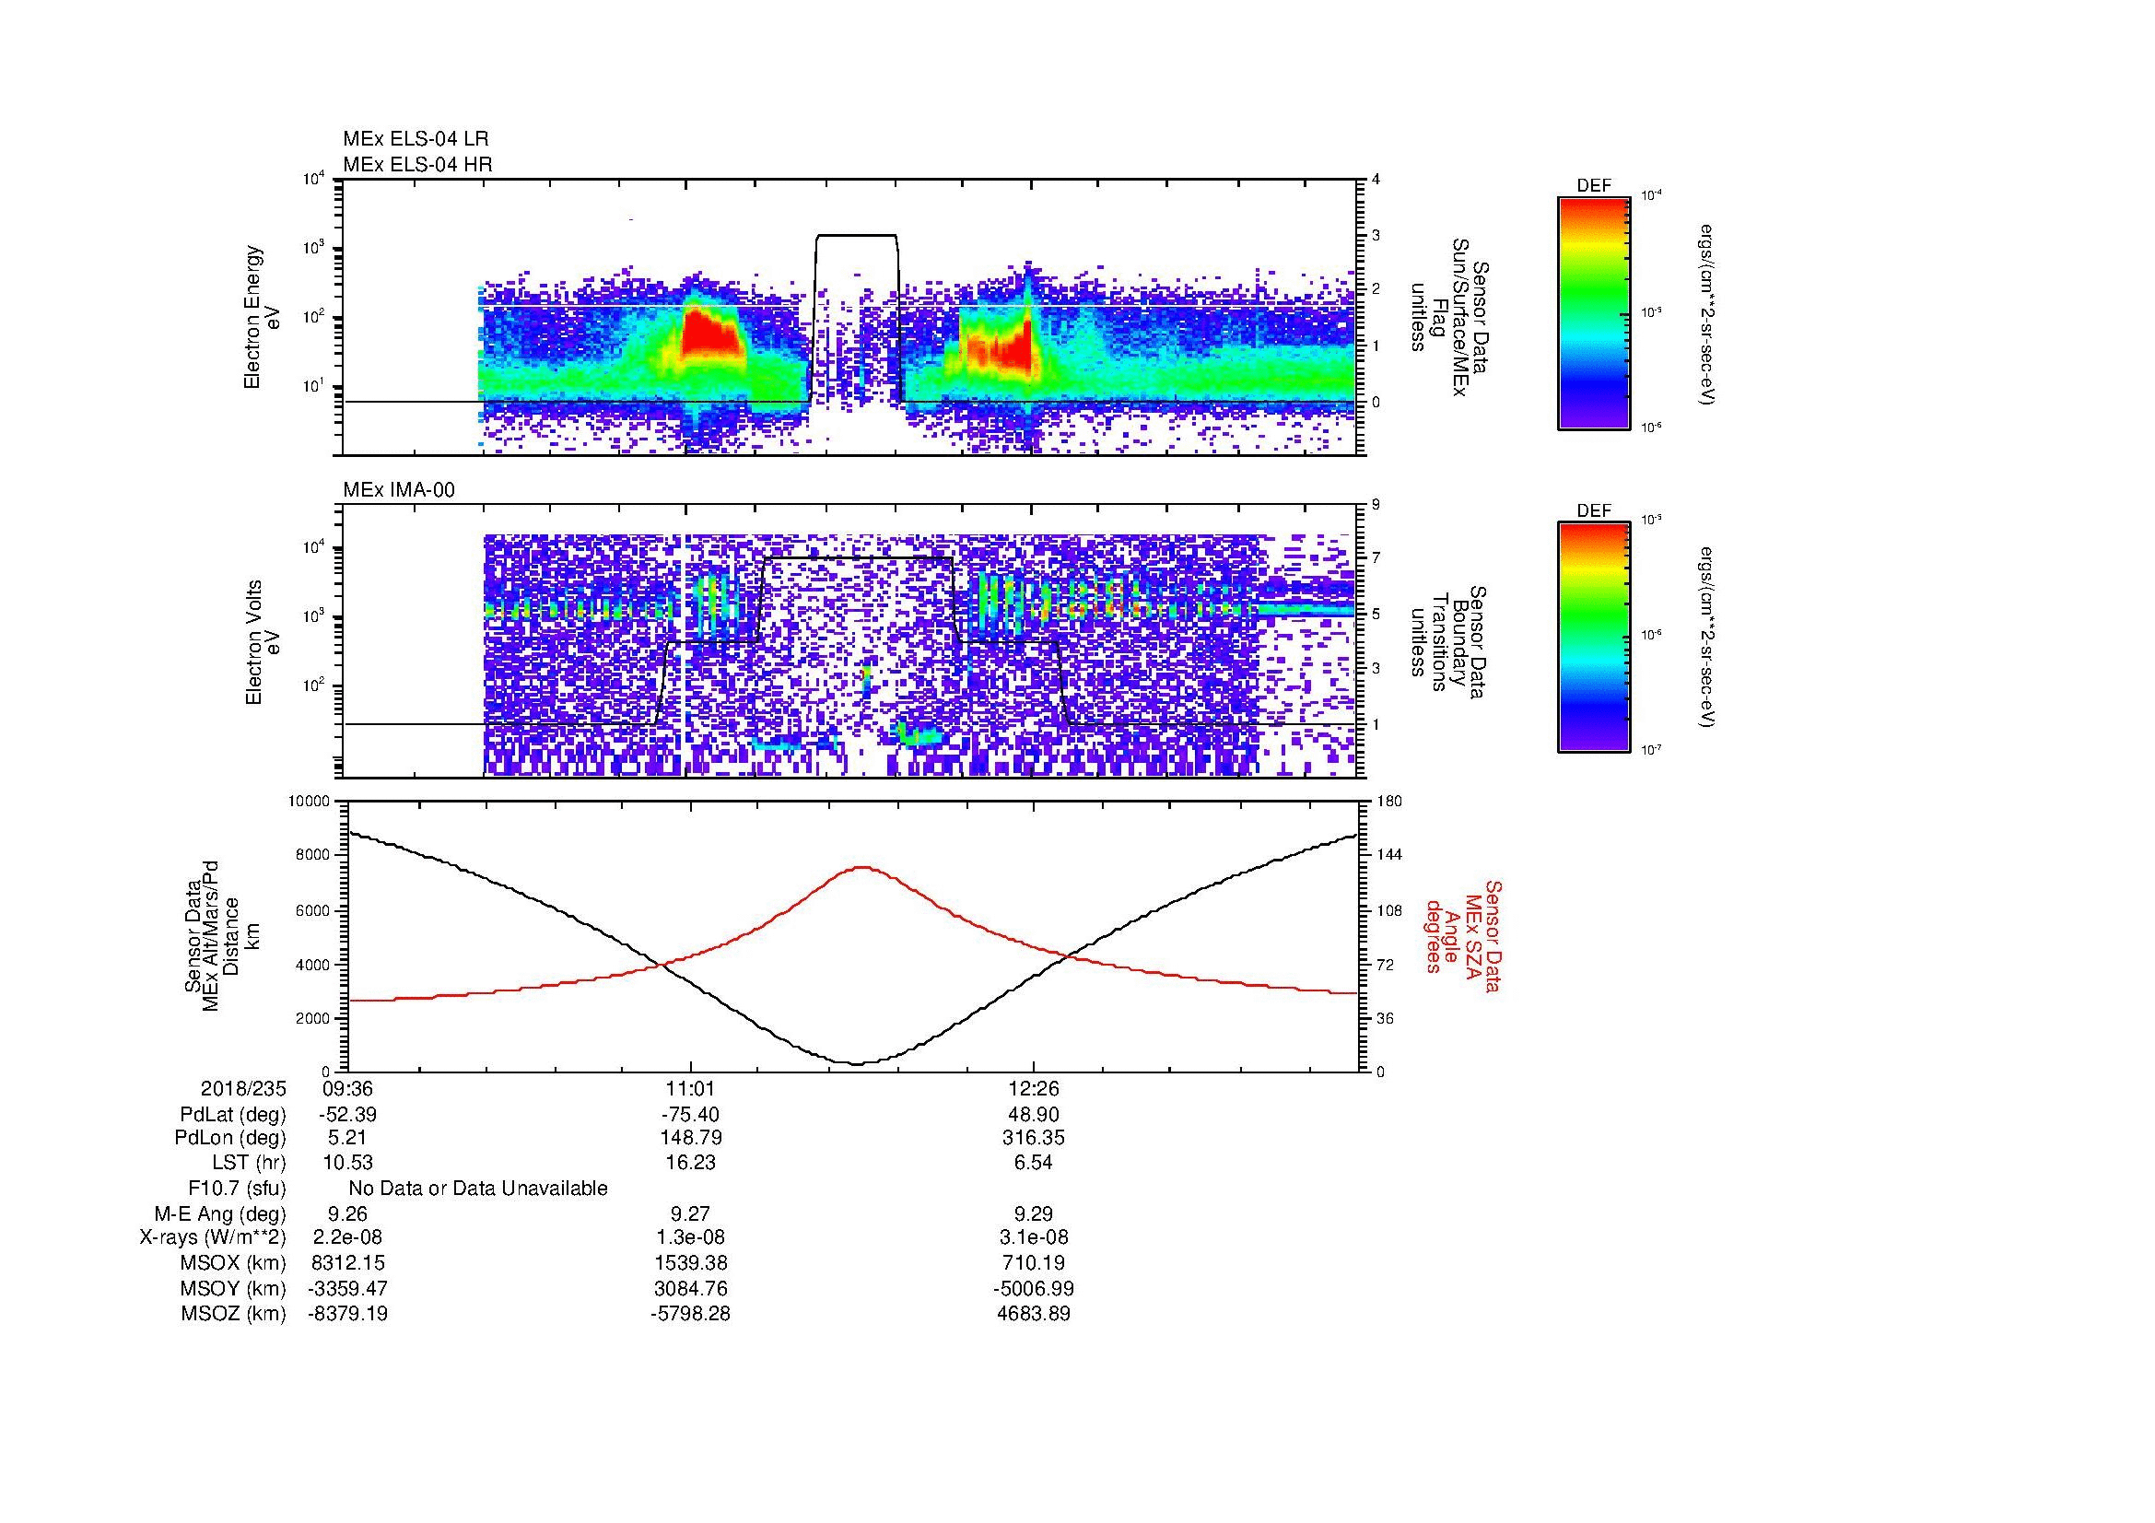The height and width of the screenshot is (1523, 2155).
Task: Click the X-rays value '3.1e-08'
Action: click(1033, 1238)
